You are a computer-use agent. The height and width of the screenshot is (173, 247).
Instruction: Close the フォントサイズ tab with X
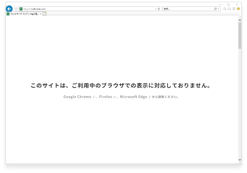[x=41, y=14]
